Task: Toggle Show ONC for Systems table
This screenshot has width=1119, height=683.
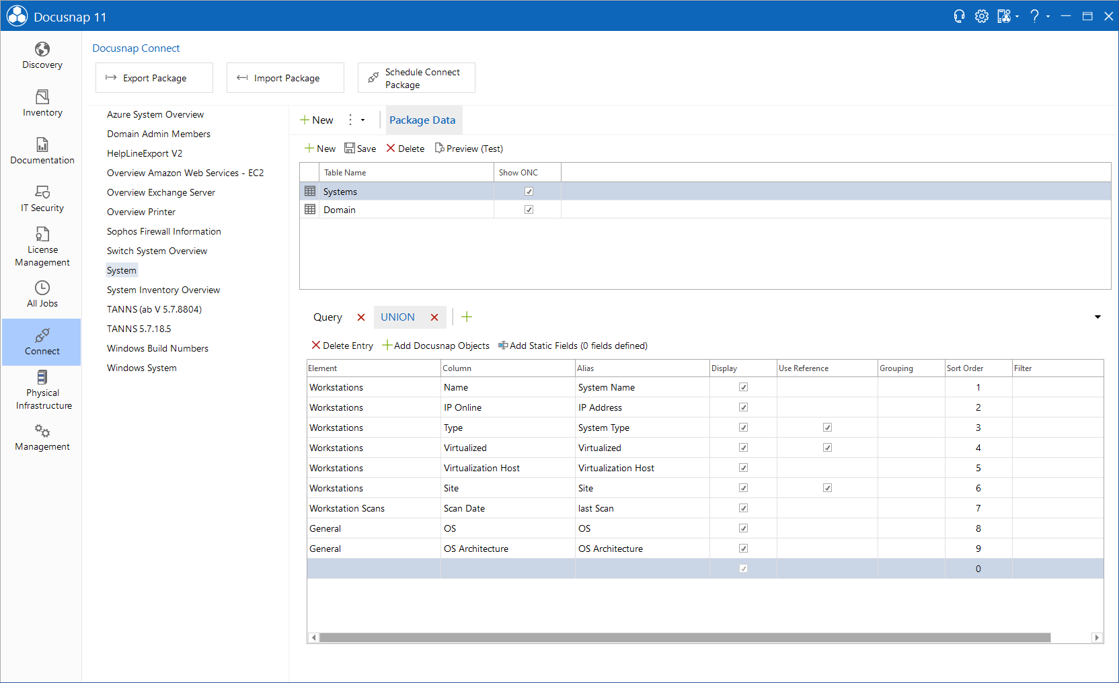Action: [529, 192]
